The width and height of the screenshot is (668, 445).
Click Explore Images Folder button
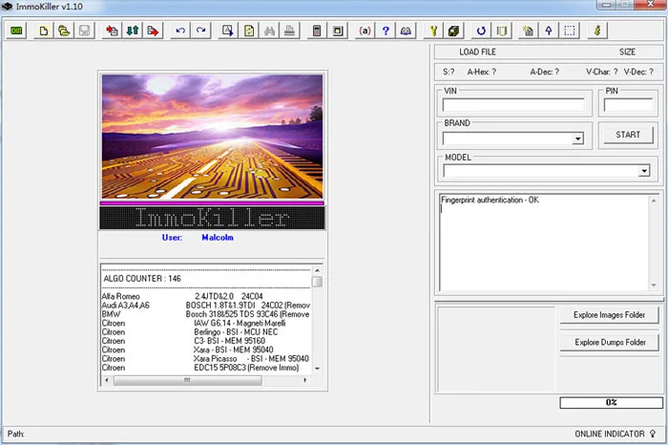(x=609, y=315)
